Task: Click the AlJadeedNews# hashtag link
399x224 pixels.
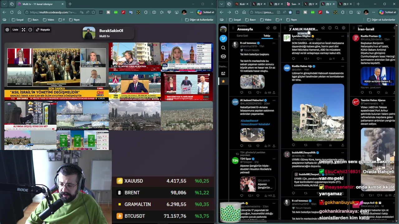Action: (x=250, y=121)
